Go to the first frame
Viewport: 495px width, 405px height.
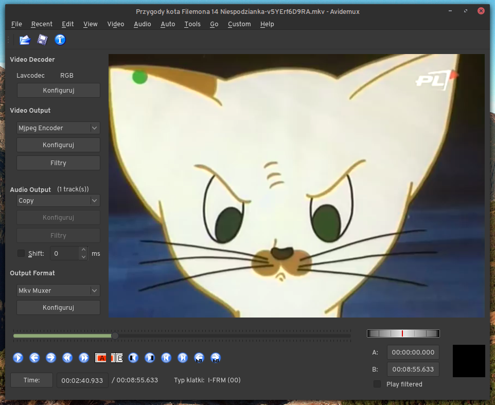click(166, 358)
